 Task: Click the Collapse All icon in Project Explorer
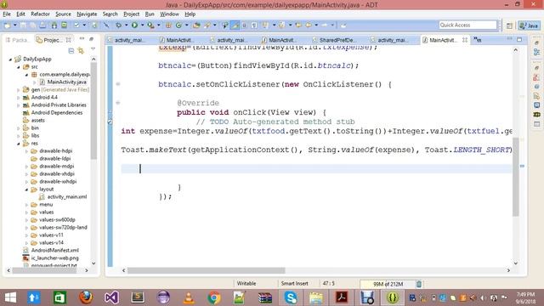(x=71, y=51)
